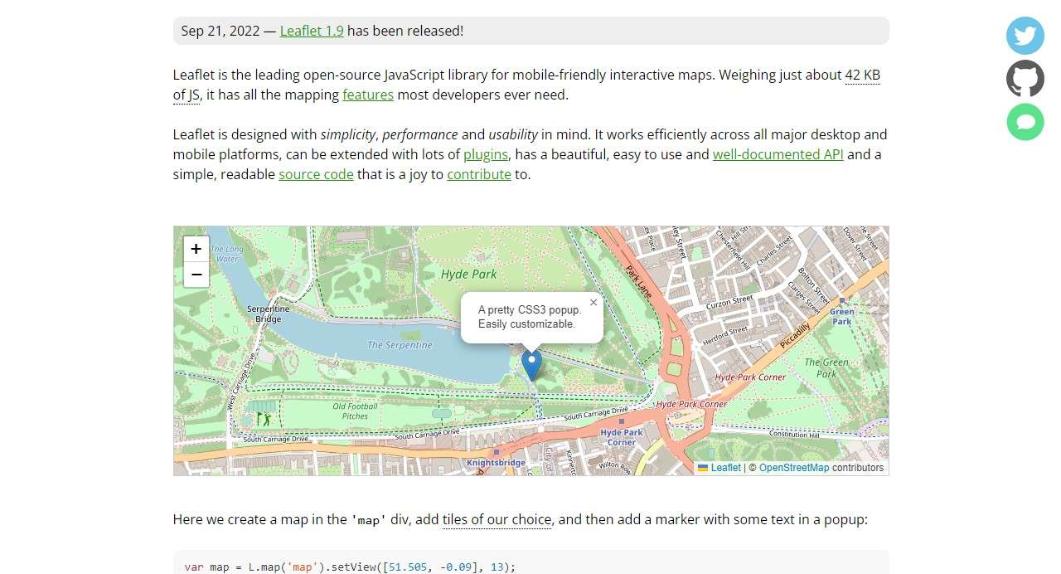This screenshot has width=1061, height=574.
Task: Close the CSS3 popup on map
Action: 593,303
